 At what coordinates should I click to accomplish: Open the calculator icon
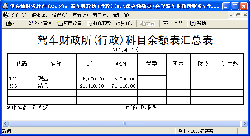(166, 23)
